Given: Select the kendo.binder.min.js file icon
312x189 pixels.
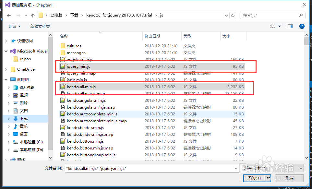Looking at the screenshot, I should 63,127.
